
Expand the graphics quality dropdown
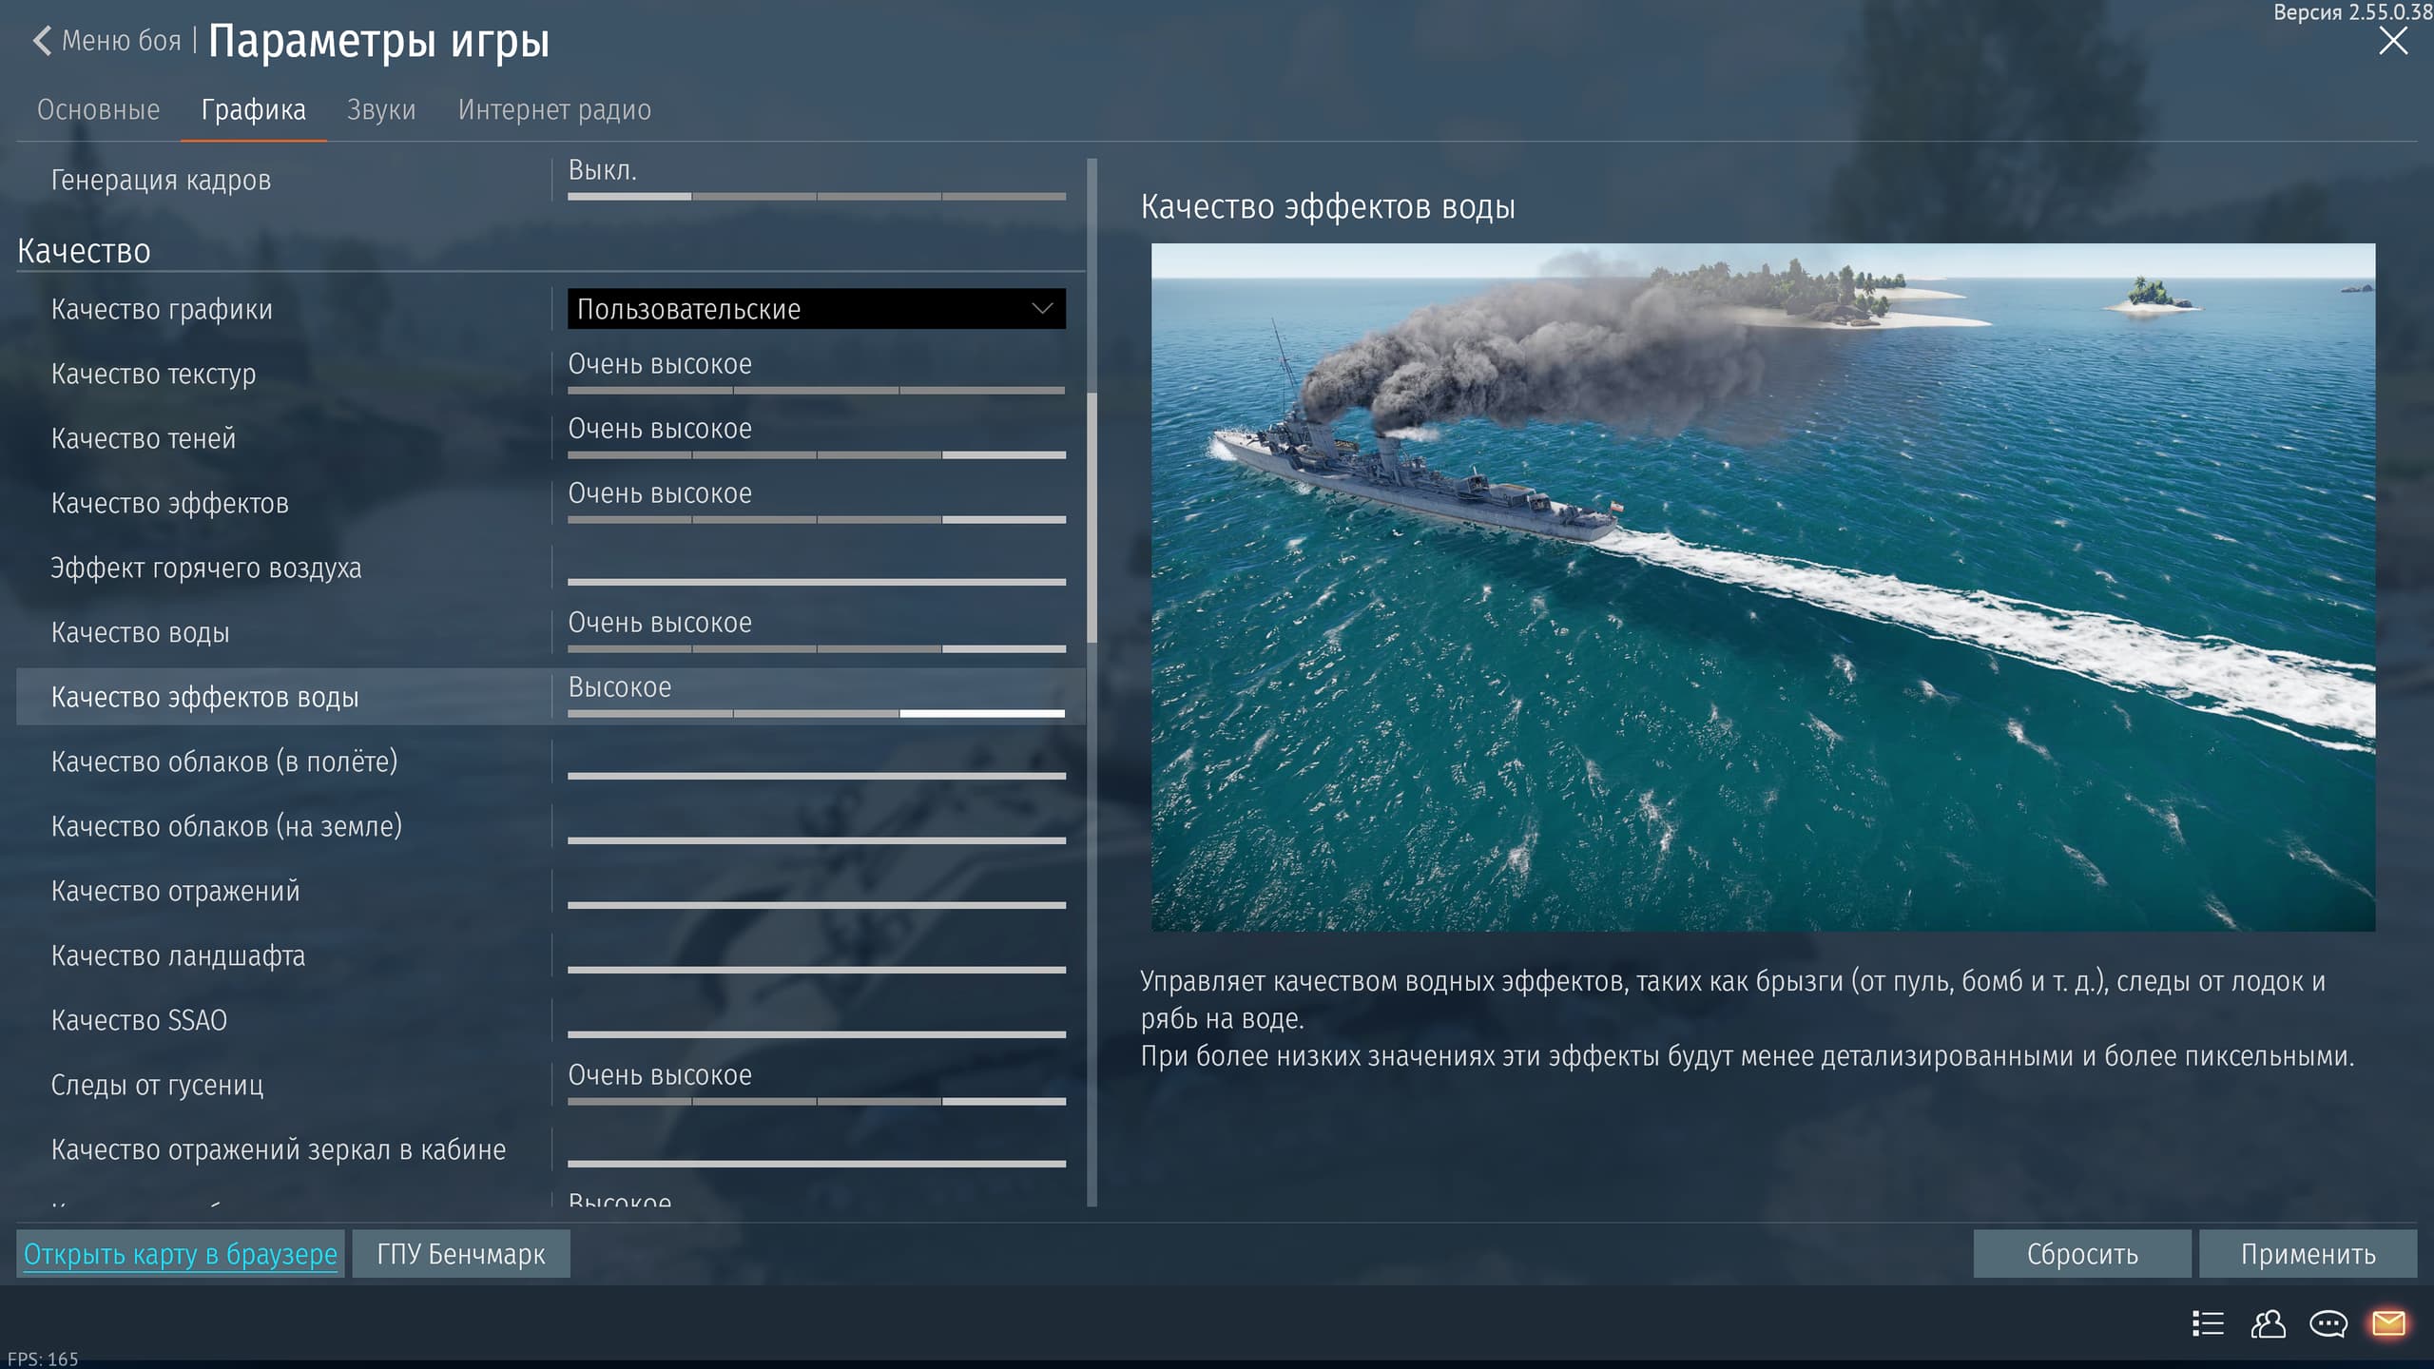(815, 309)
